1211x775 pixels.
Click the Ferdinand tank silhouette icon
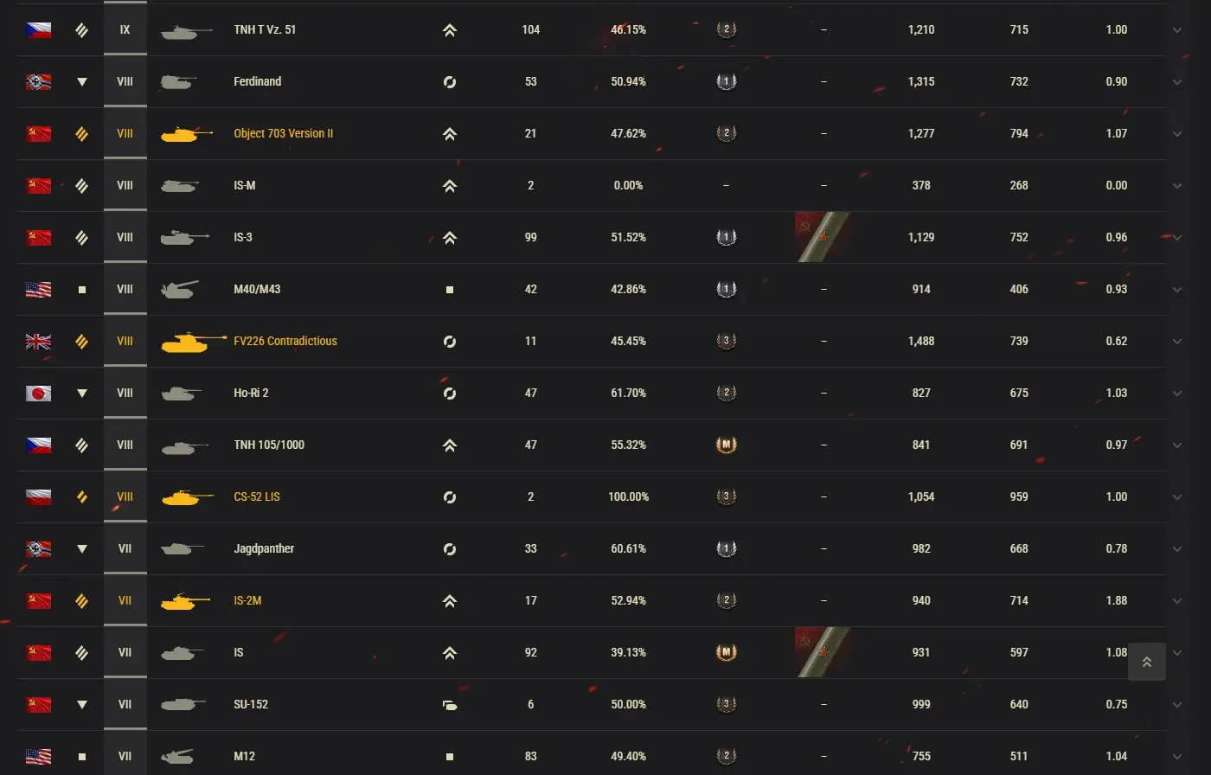coord(178,82)
